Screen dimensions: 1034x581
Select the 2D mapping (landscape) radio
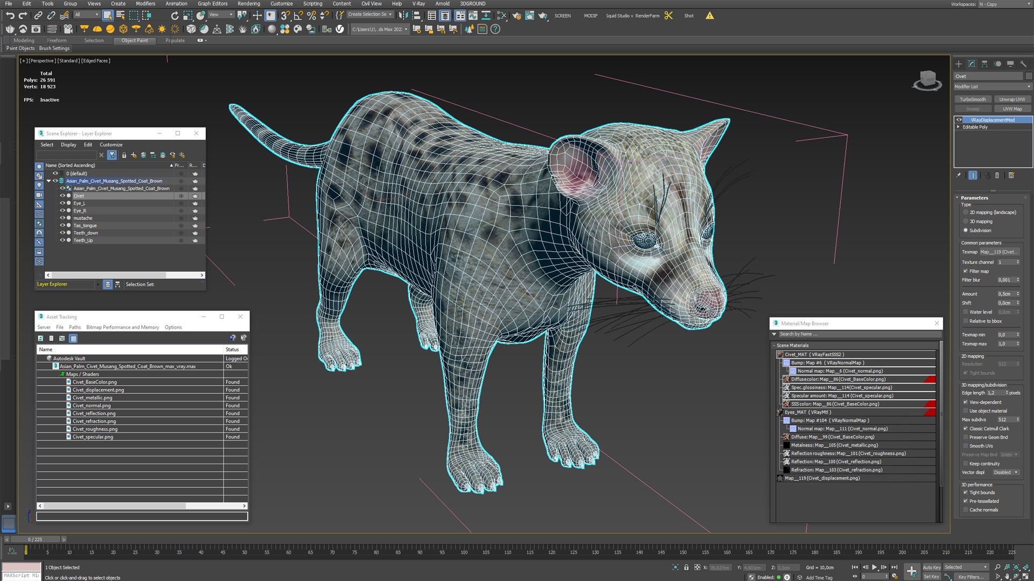(966, 212)
